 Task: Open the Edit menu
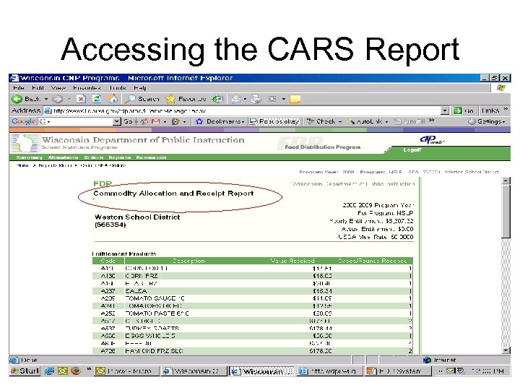(x=38, y=88)
